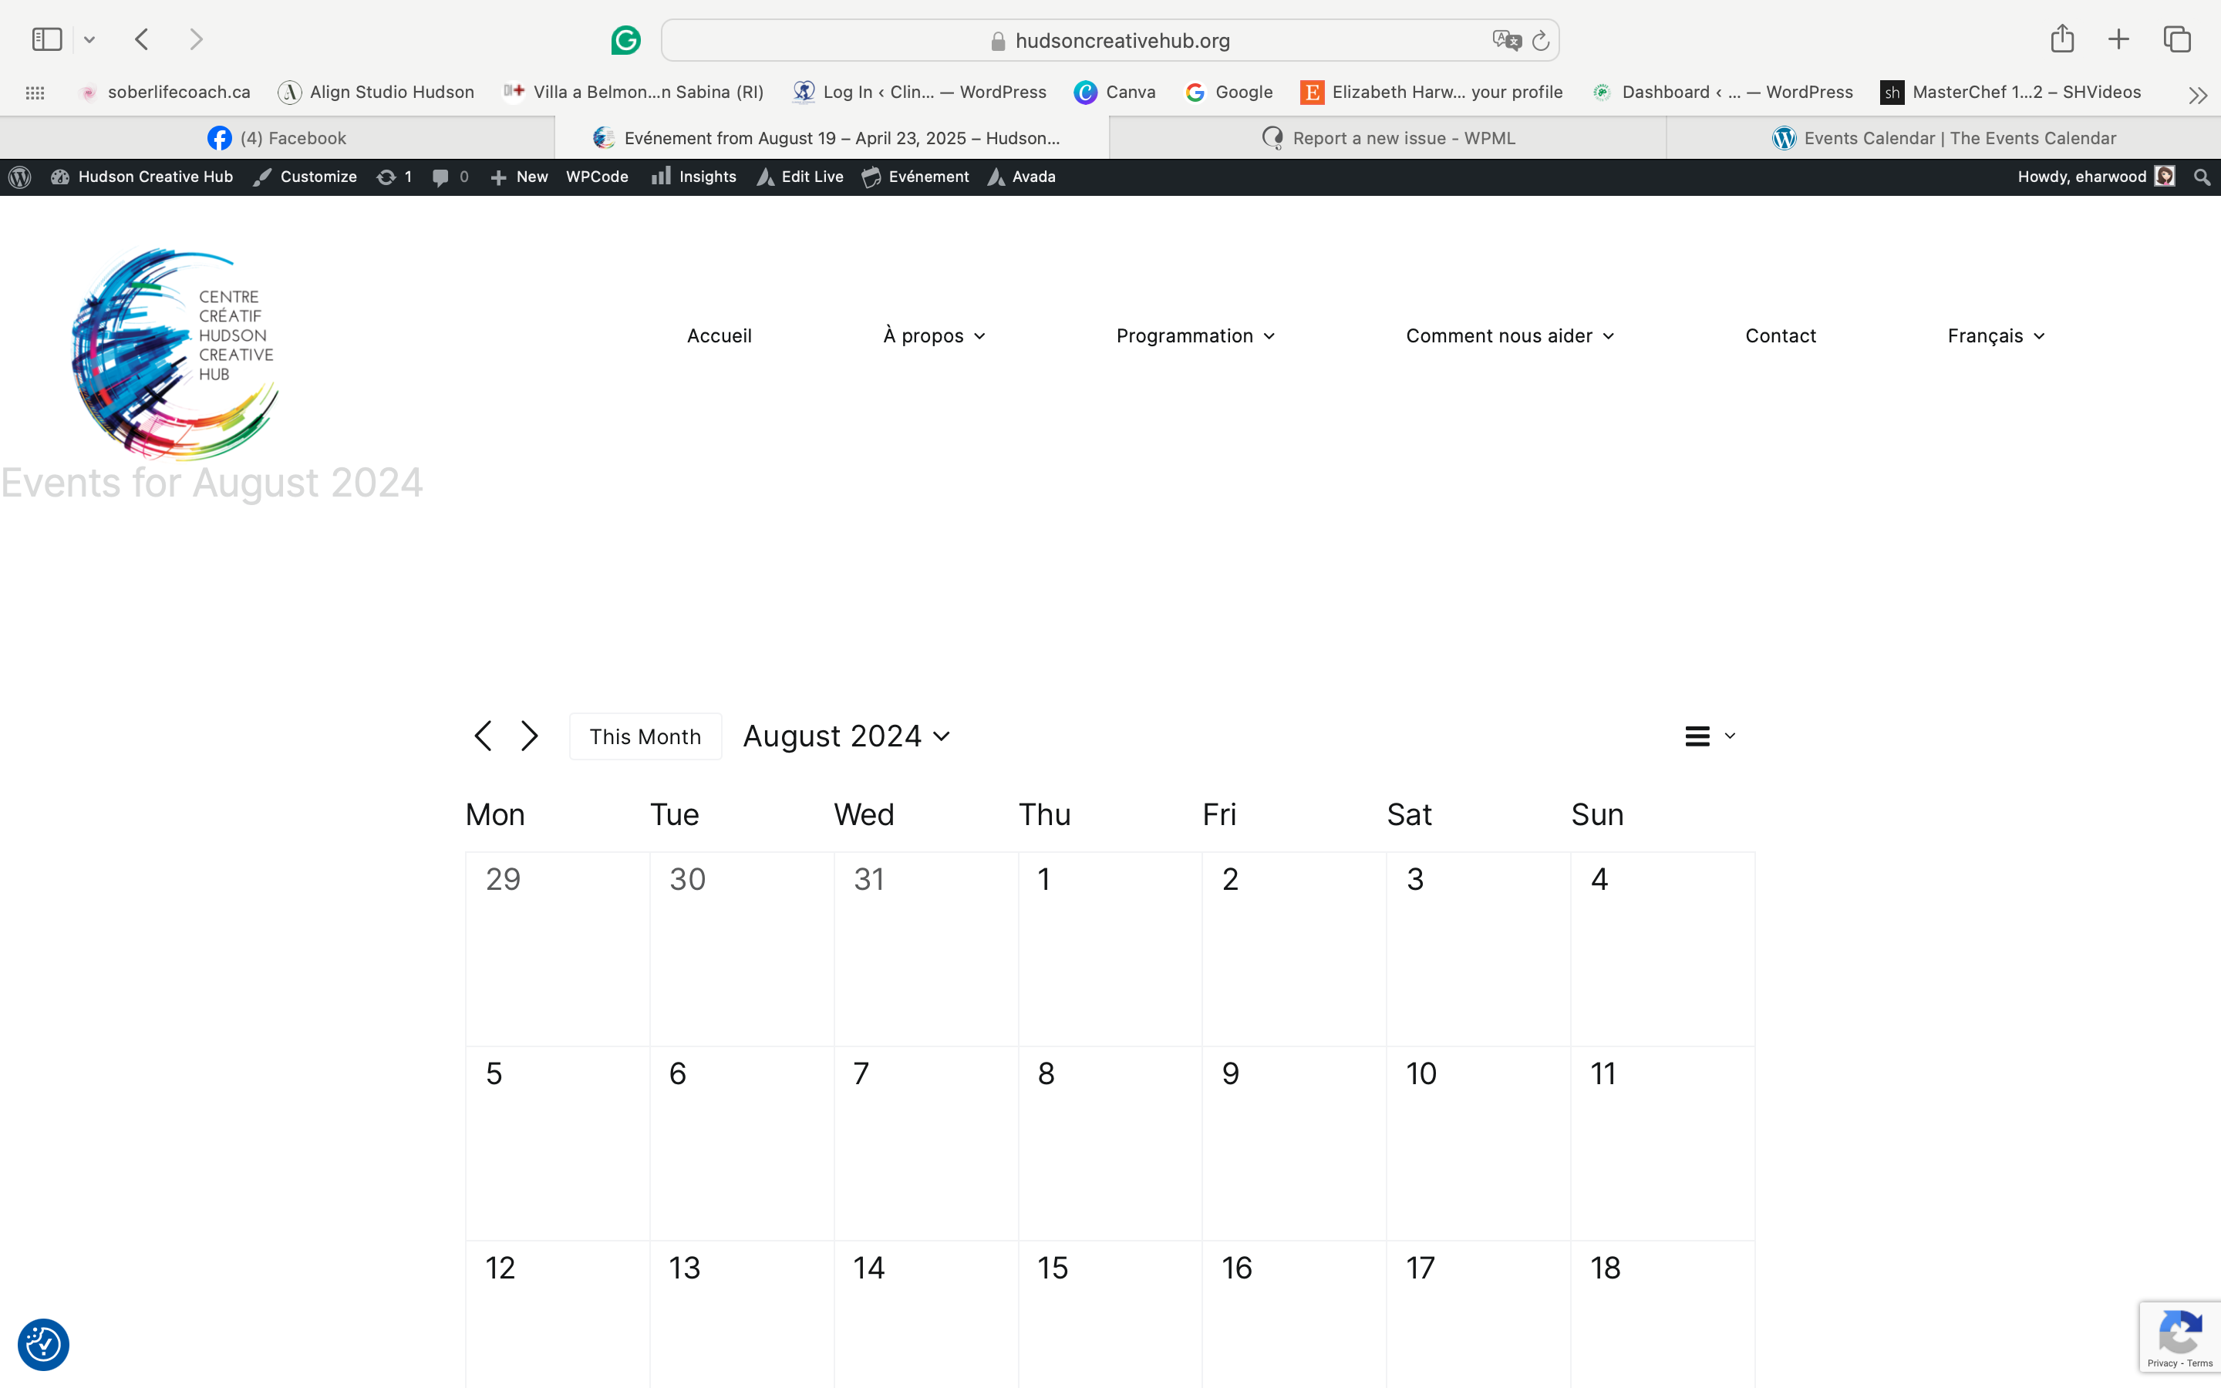Screen dimensions: 2221x1388
Task: Open the eharwood user avatar
Action: pos(2165,177)
